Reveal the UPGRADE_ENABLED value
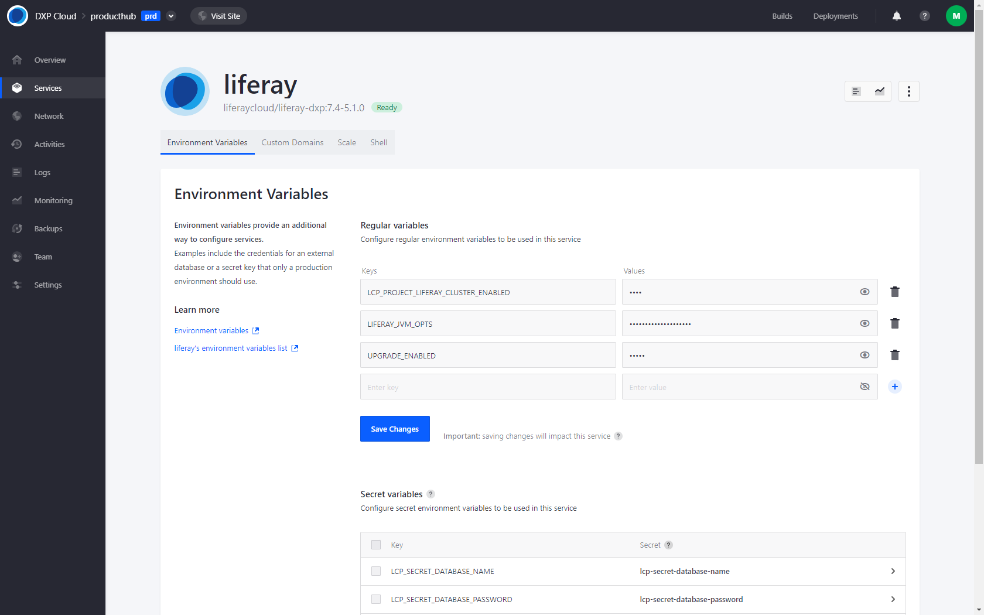Screen dimensions: 984x615 (865, 355)
